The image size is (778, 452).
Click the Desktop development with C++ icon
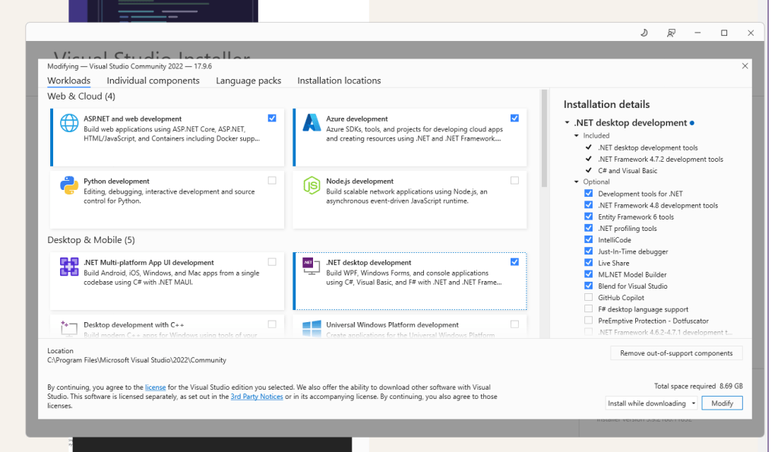pos(69,328)
